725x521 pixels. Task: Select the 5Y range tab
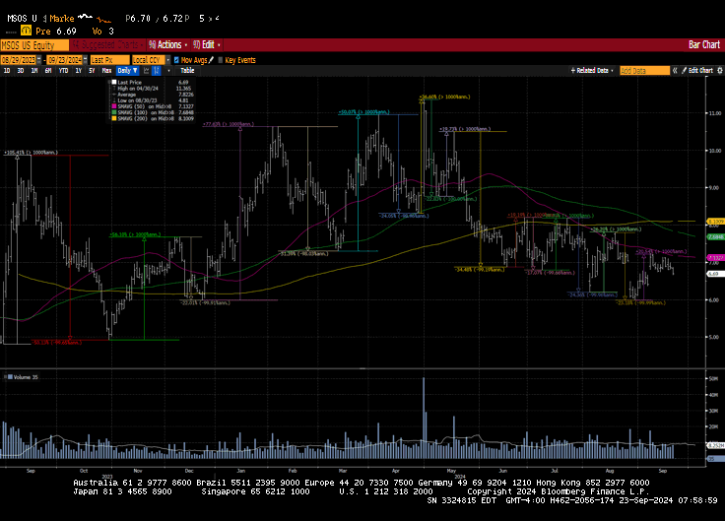92,71
